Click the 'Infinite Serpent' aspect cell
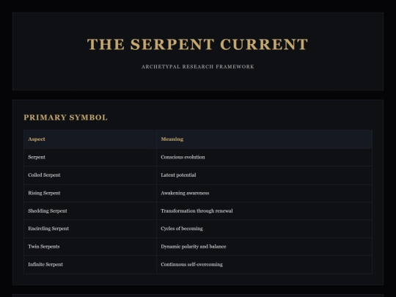 pyautogui.click(x=90, y=265)
